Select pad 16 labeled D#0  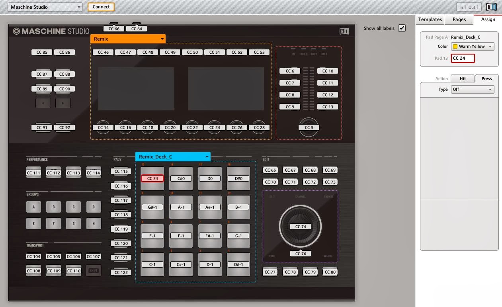(x=238, y=178)
